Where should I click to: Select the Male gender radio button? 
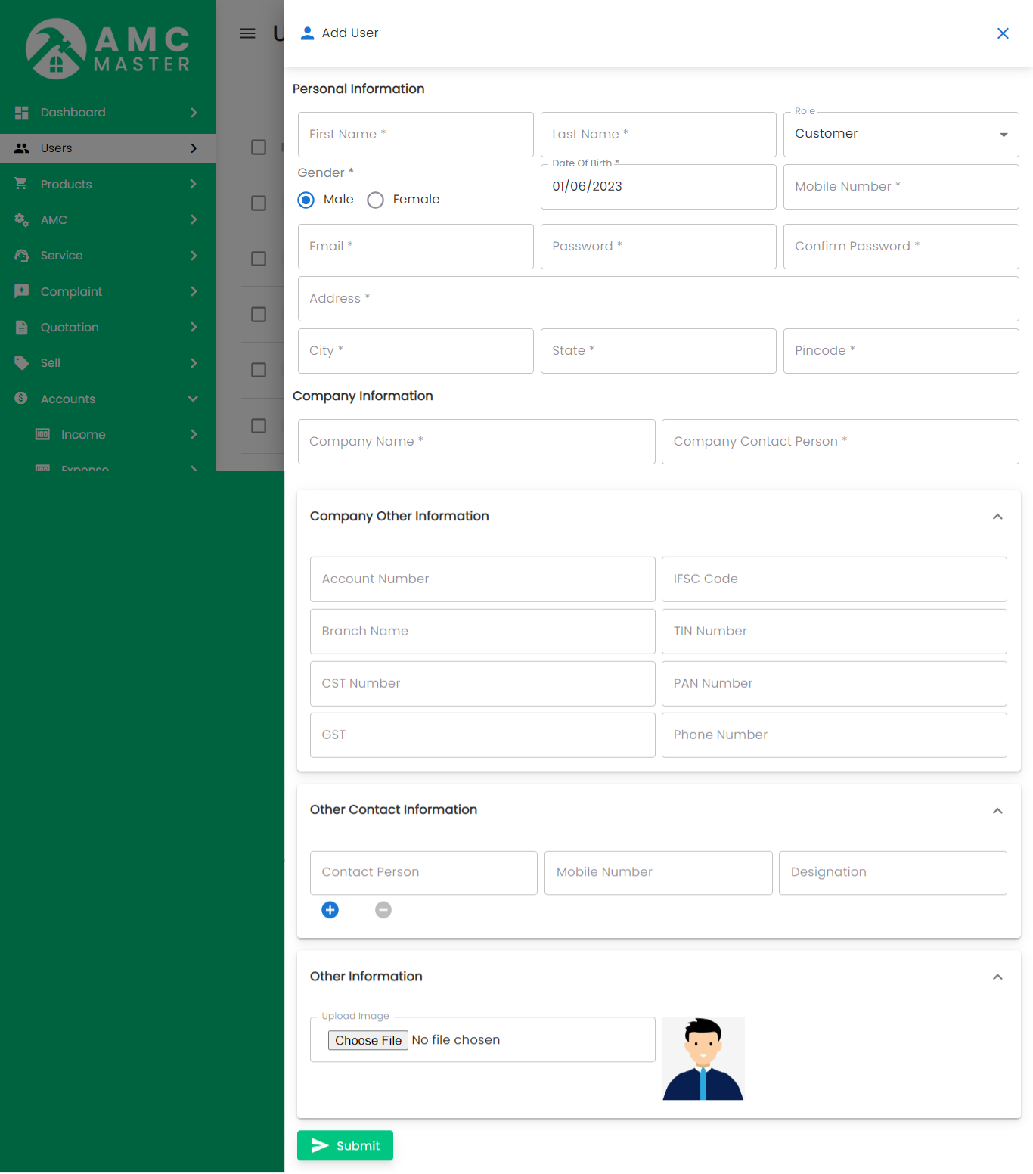coord(306,200)
